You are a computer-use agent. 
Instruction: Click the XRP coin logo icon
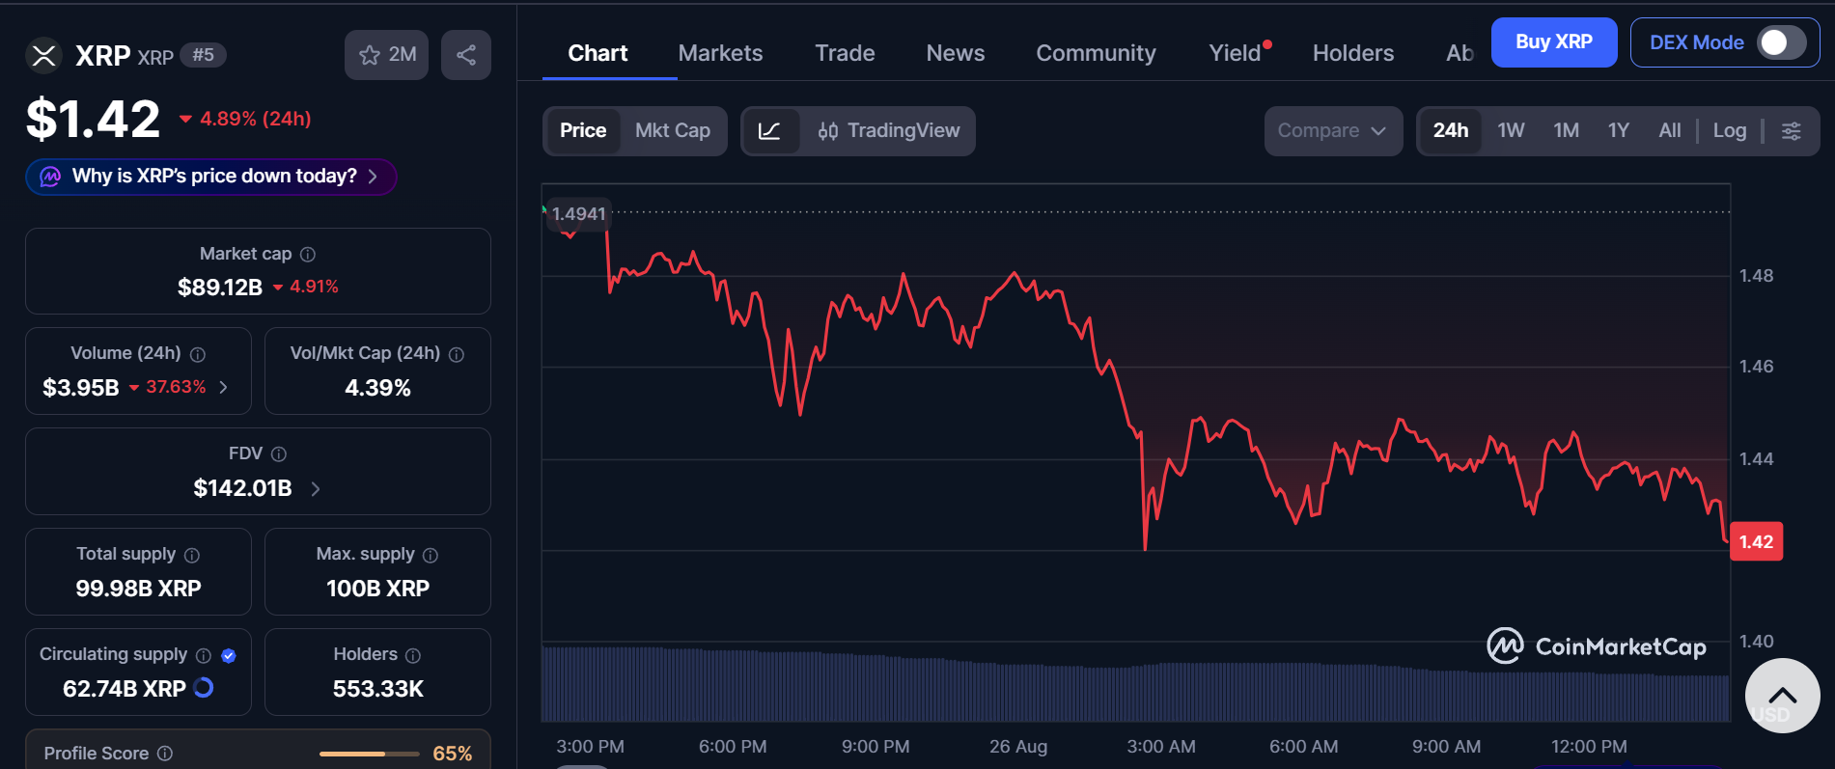43,55
